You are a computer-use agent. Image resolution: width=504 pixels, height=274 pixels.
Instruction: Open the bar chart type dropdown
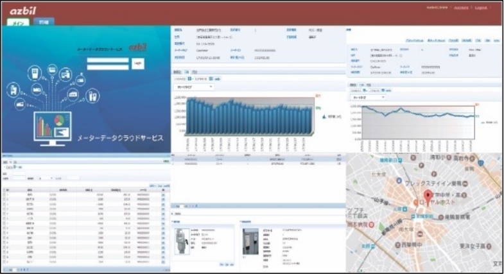[x=194, y=86]
